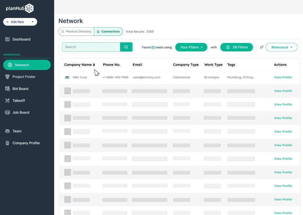
Task: Open the Bid Board page
Action: [x=20, y=89]
